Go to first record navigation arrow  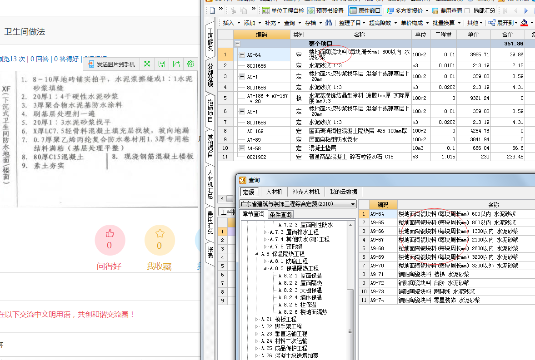click(x=505, y=10)
